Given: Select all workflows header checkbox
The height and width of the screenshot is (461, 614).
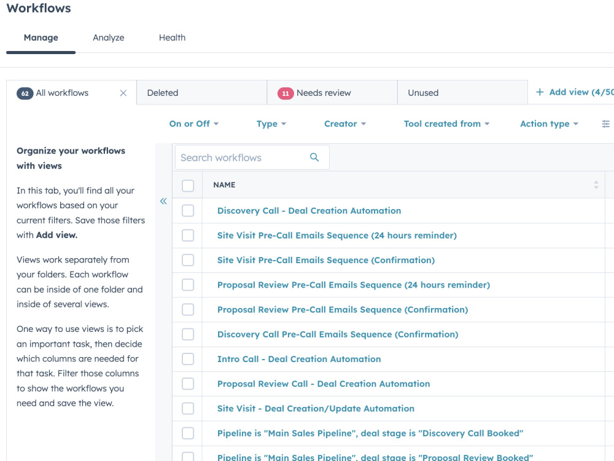Looking at the screenshot, I should (188, 186).
